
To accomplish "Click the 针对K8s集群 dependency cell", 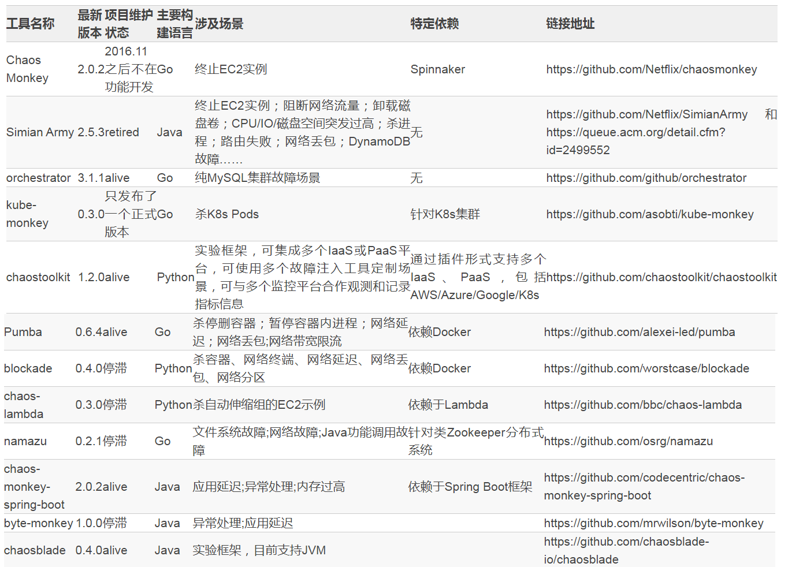I will pyautogui.click(x=445, y=214).
